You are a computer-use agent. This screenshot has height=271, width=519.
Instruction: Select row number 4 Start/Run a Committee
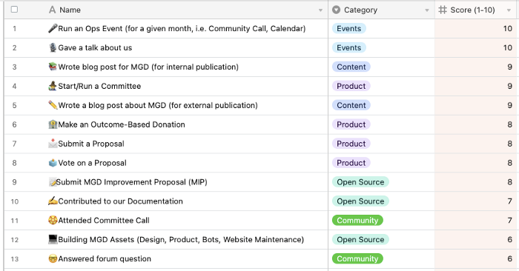point(14,86)
